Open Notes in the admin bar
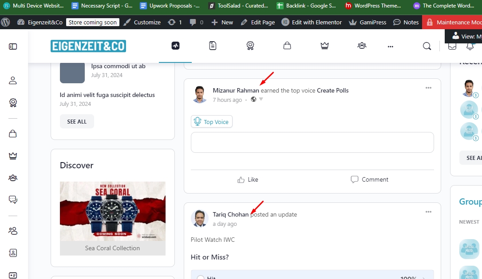Screen dimensions: 482x279 pos(406,23)
